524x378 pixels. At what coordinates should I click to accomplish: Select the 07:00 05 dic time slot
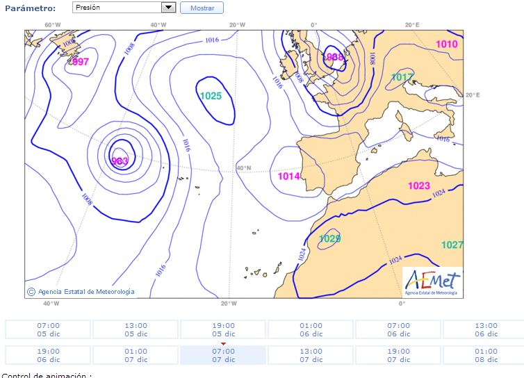tap(48, 329)
